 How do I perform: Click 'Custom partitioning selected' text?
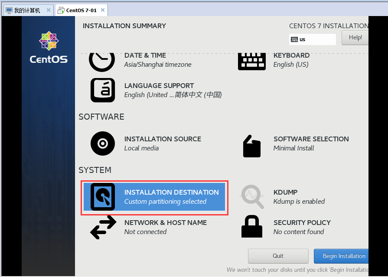coord(165,202)
